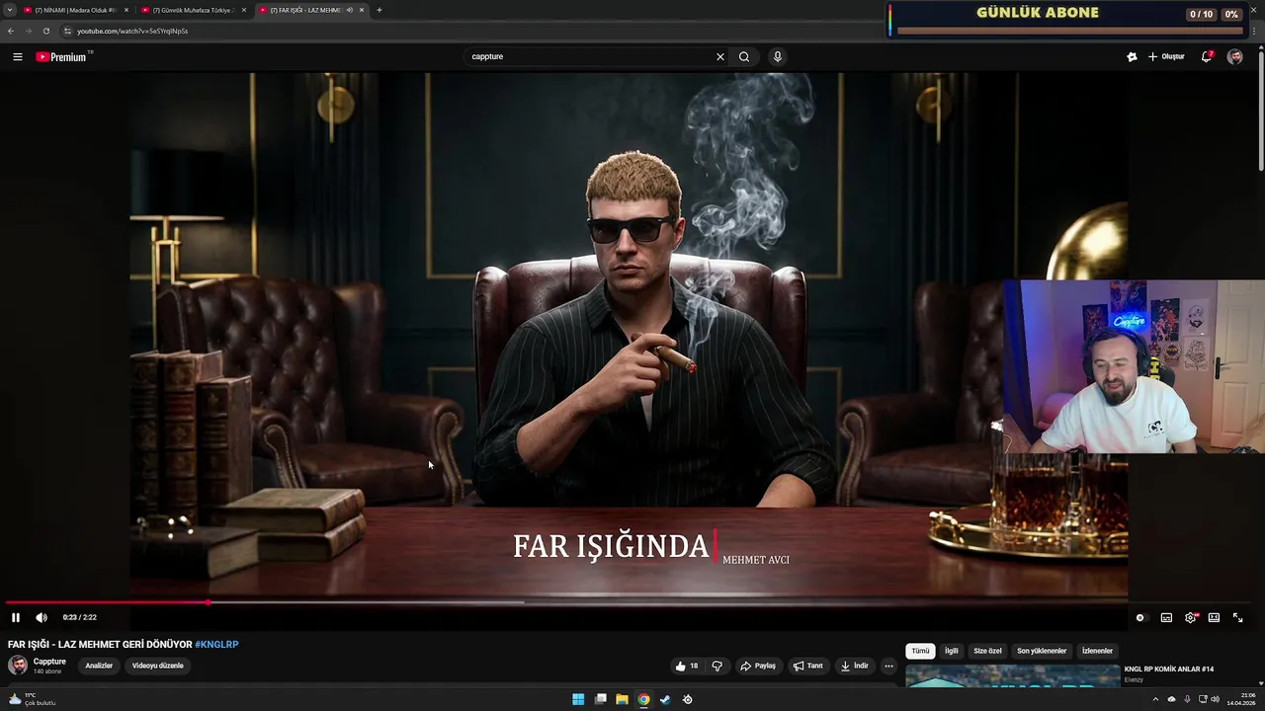Open KNGL RP KOMİK ANLAR #14 video
Viewport: 1265px width, 711px height.
[x=1169, y=669]
